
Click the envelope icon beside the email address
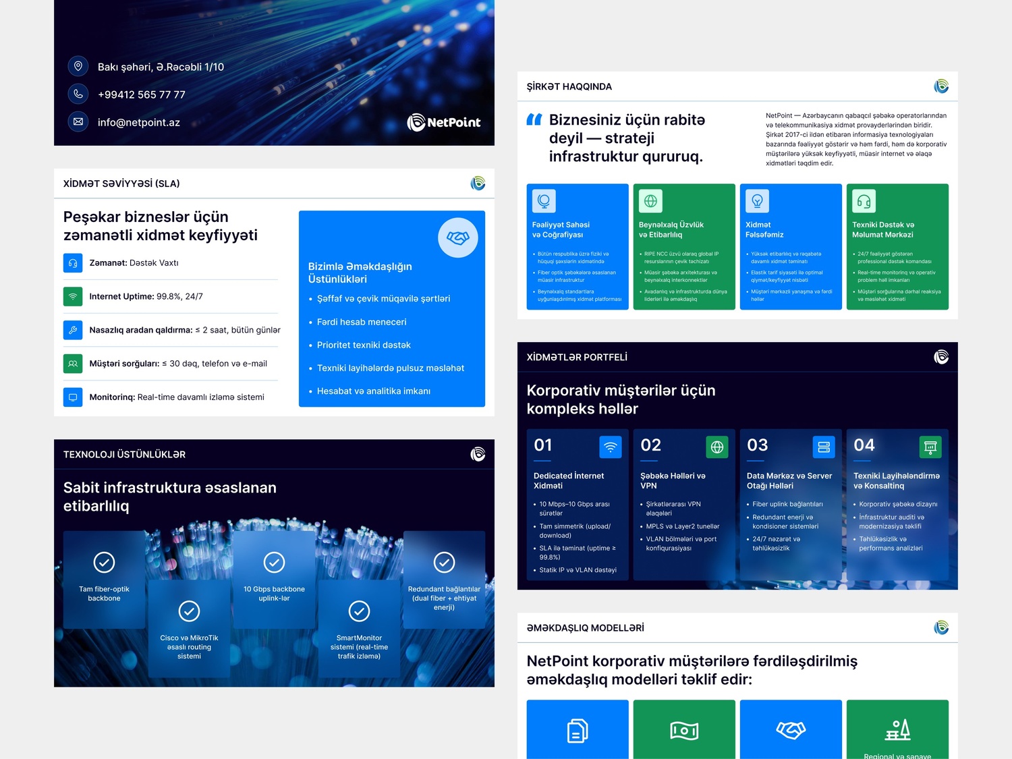click(78, 121)
